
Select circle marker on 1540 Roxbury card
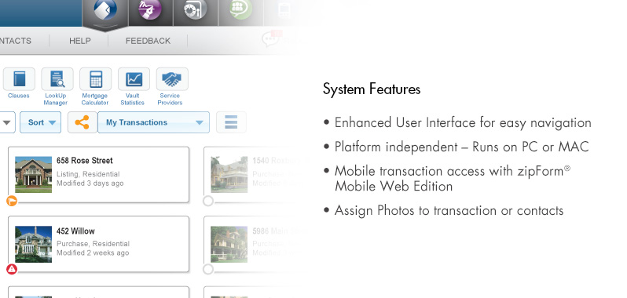pos(208,201)
